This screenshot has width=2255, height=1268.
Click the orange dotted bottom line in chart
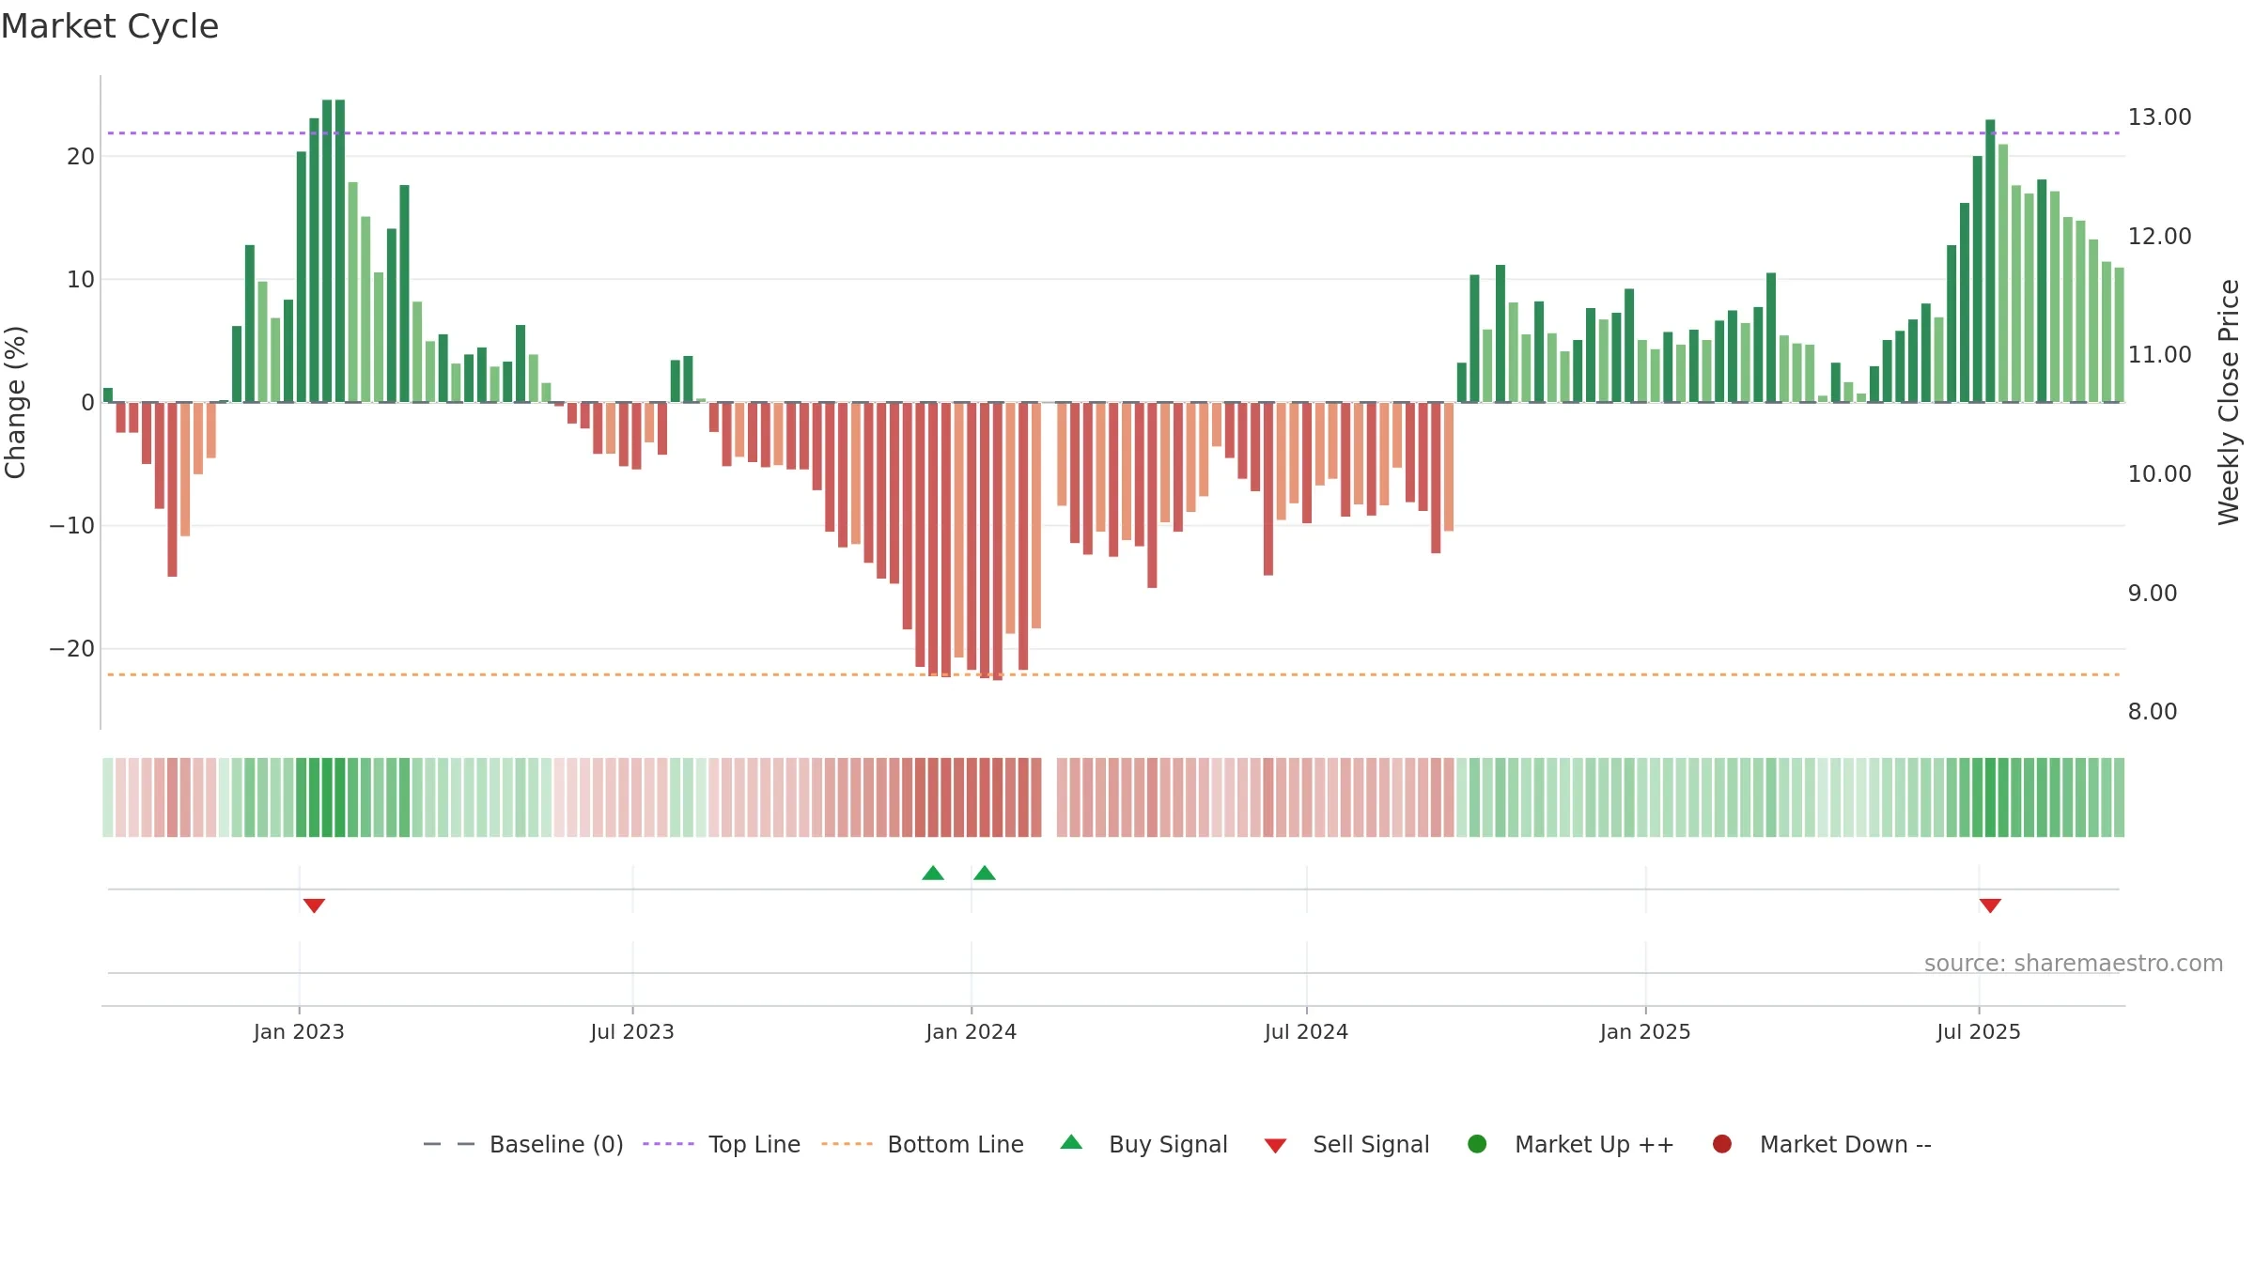pyautogui.click(x=1113, y=674)
